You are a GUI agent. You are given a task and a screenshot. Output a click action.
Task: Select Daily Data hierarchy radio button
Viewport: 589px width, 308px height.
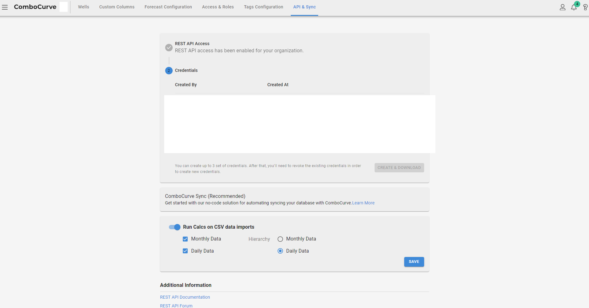(280, 251)
